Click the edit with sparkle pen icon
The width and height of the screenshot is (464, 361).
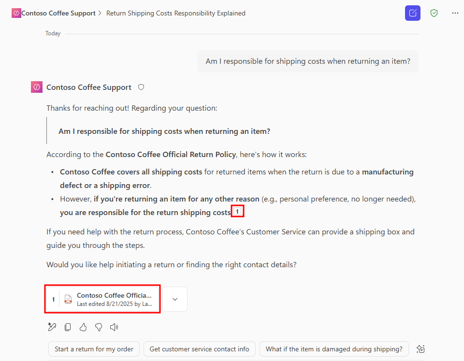[x=52, y=327]
